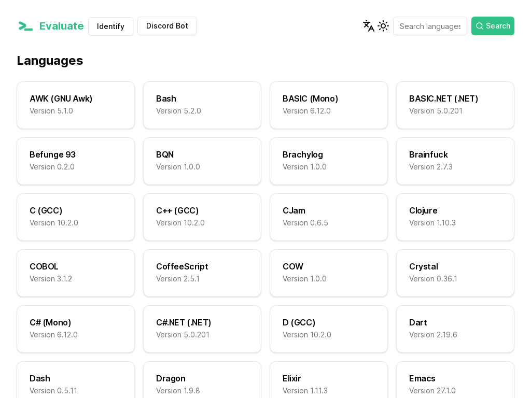Open the Bash language card

202,105
